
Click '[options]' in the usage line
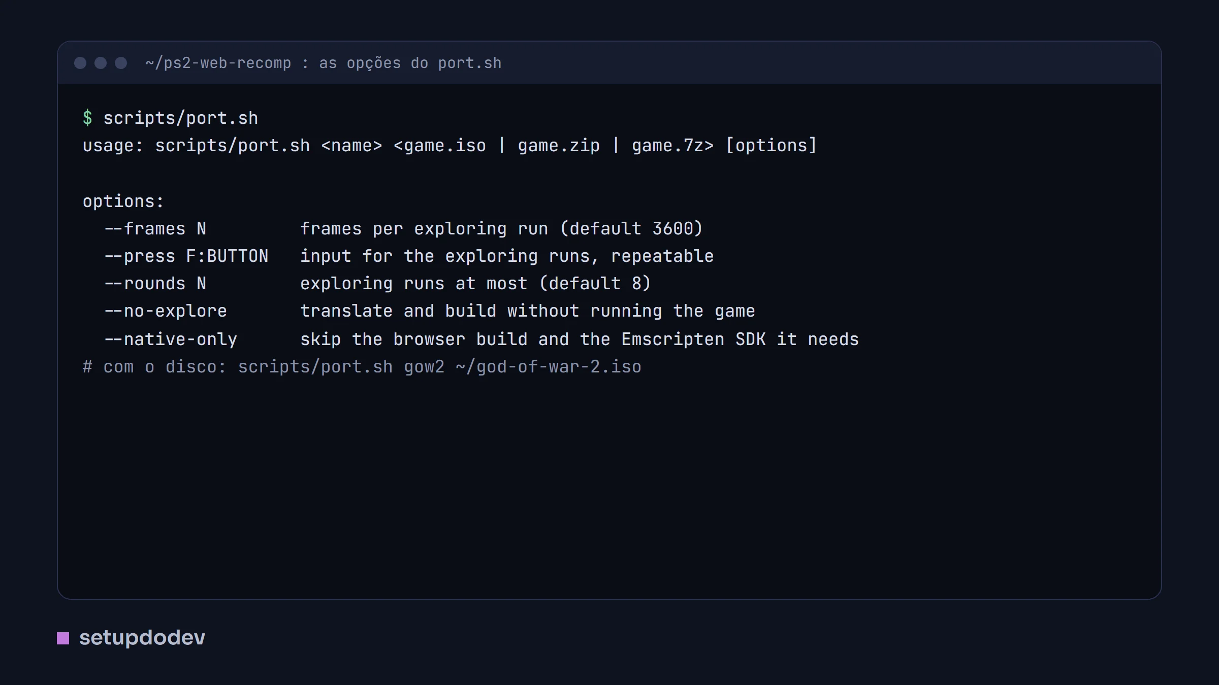771,146
